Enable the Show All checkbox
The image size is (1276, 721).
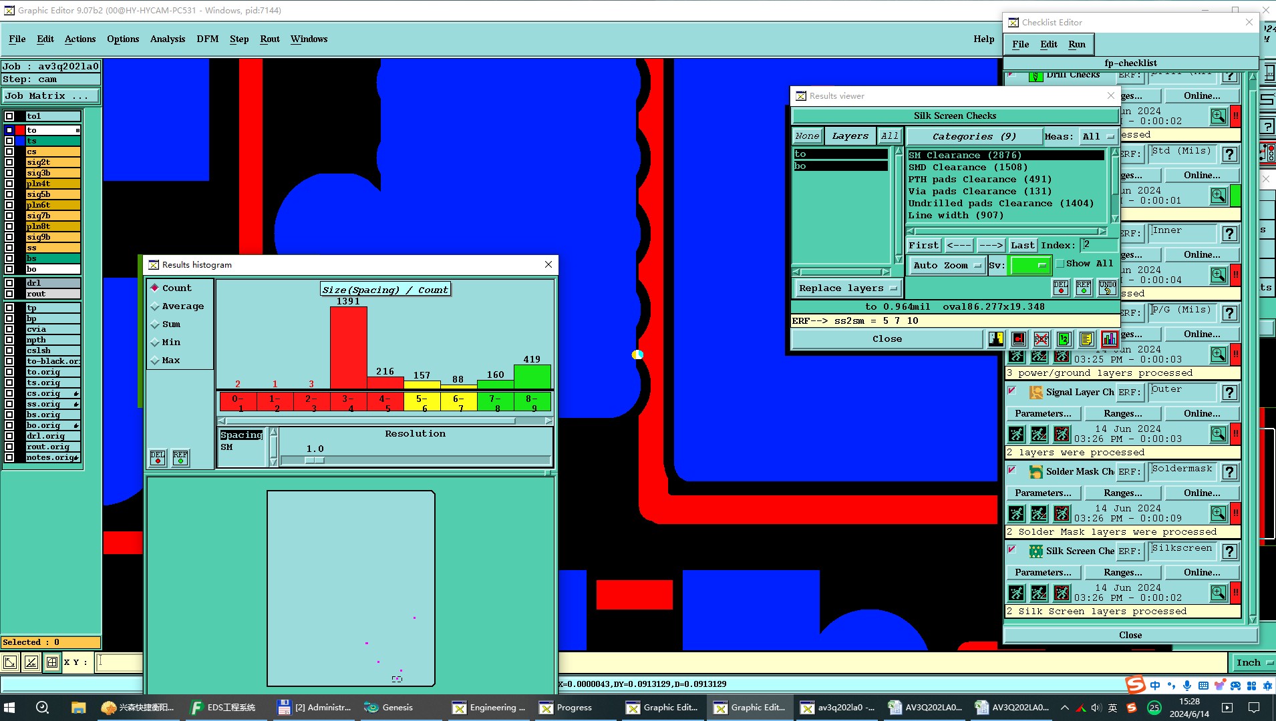[1060, 264]
